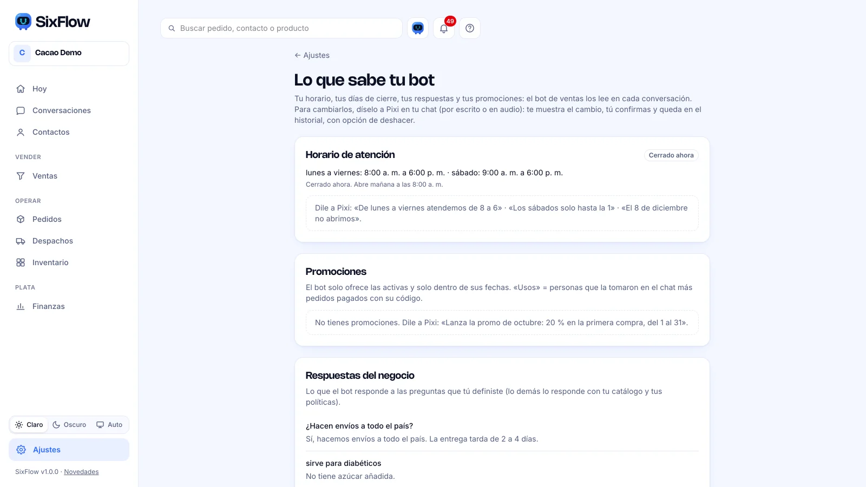Click question ¿Hacen envíos a todo el país?

point(359,426)
